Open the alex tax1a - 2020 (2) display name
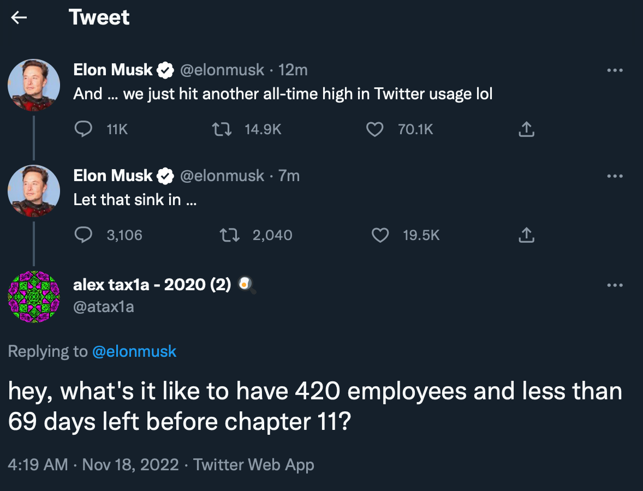Screen dimensions: 643x491 [x=152, y=284]
